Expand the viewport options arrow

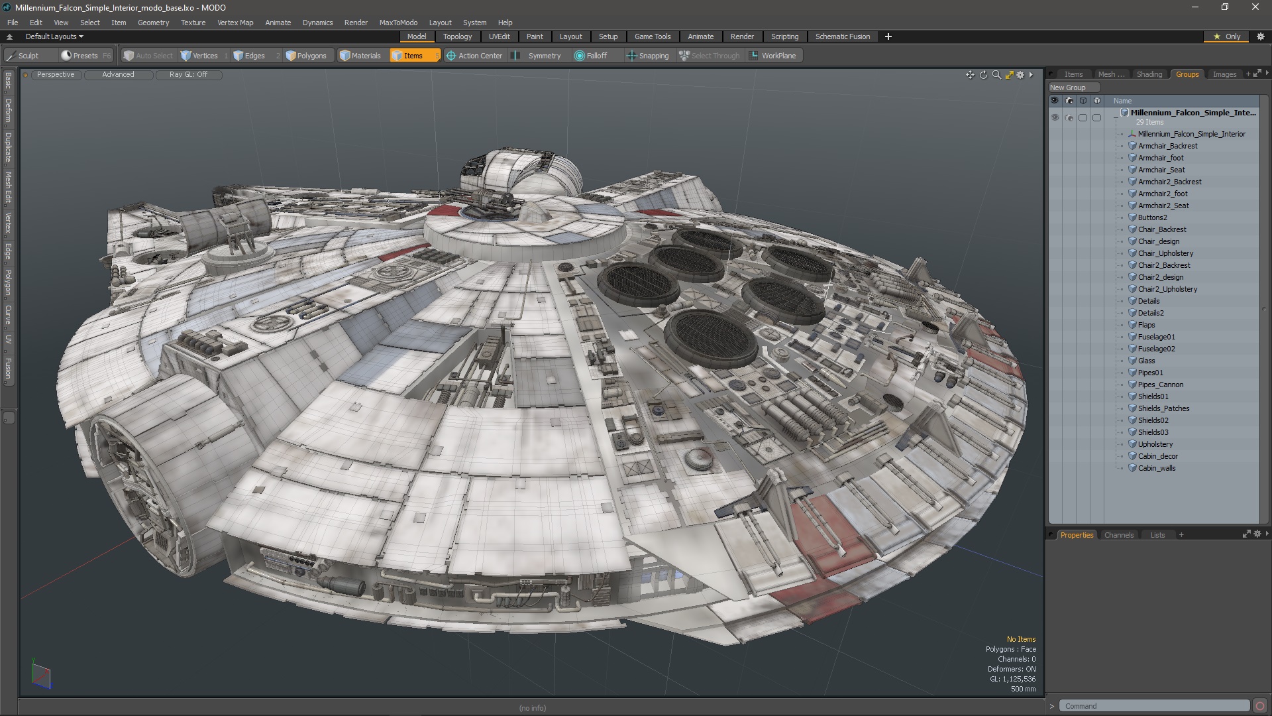pos(1031,75)
